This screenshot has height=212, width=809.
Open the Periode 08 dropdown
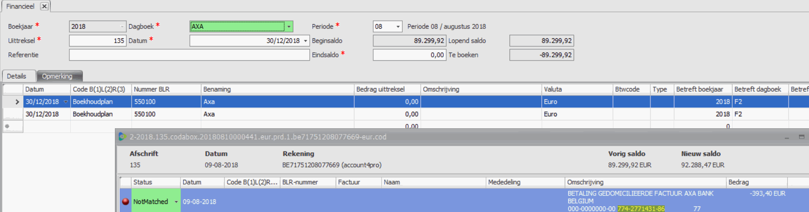(398, 26)
